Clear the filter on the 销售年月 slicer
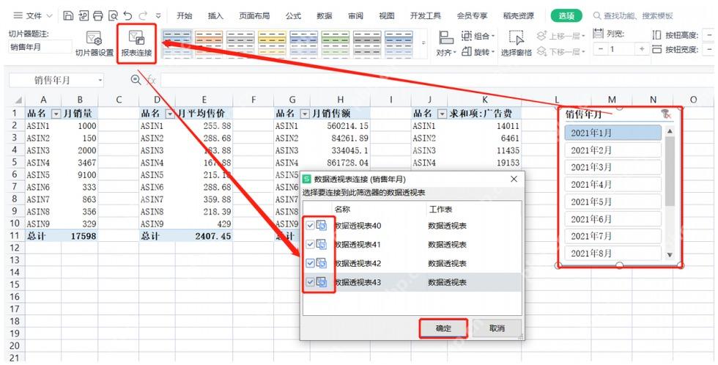Screen dimensions: 718x365 666,114
